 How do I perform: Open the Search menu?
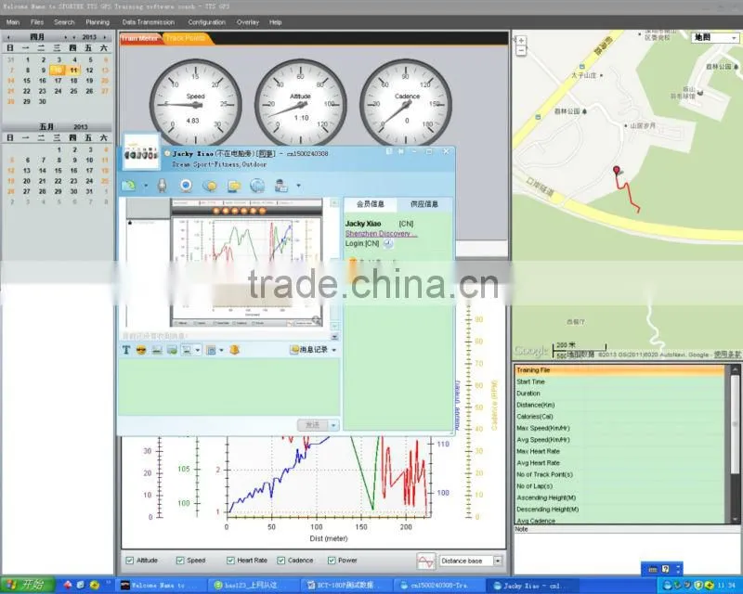pos(64,22)
